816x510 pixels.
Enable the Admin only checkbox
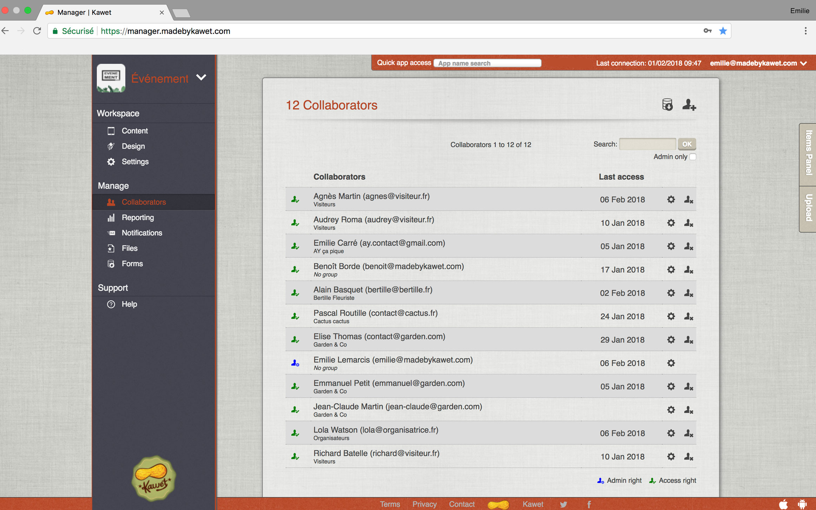point(692,157)
